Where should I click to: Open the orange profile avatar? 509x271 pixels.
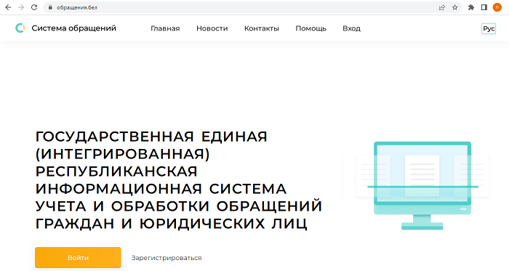497,7
